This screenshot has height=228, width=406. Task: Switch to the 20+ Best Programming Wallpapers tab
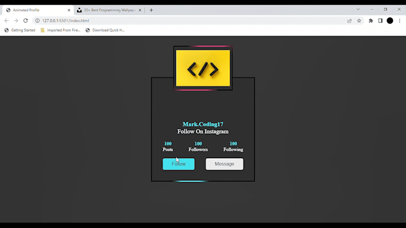click(x=109, y=10)
